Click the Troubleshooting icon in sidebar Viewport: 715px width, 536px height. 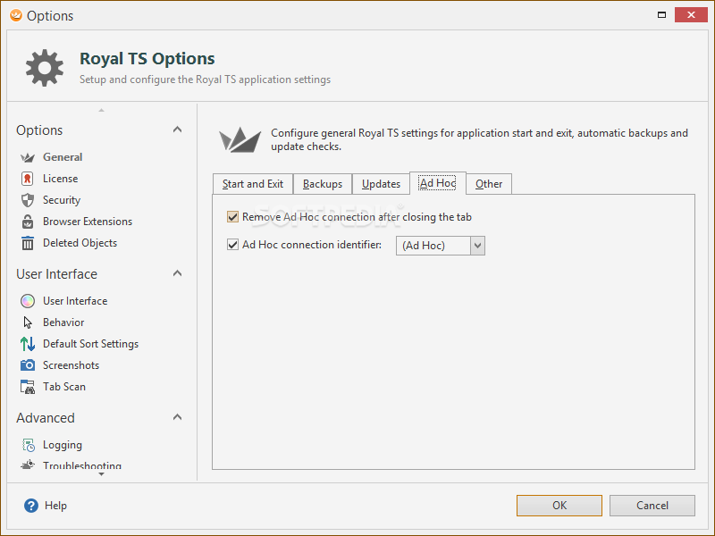[x=28, y=465]
